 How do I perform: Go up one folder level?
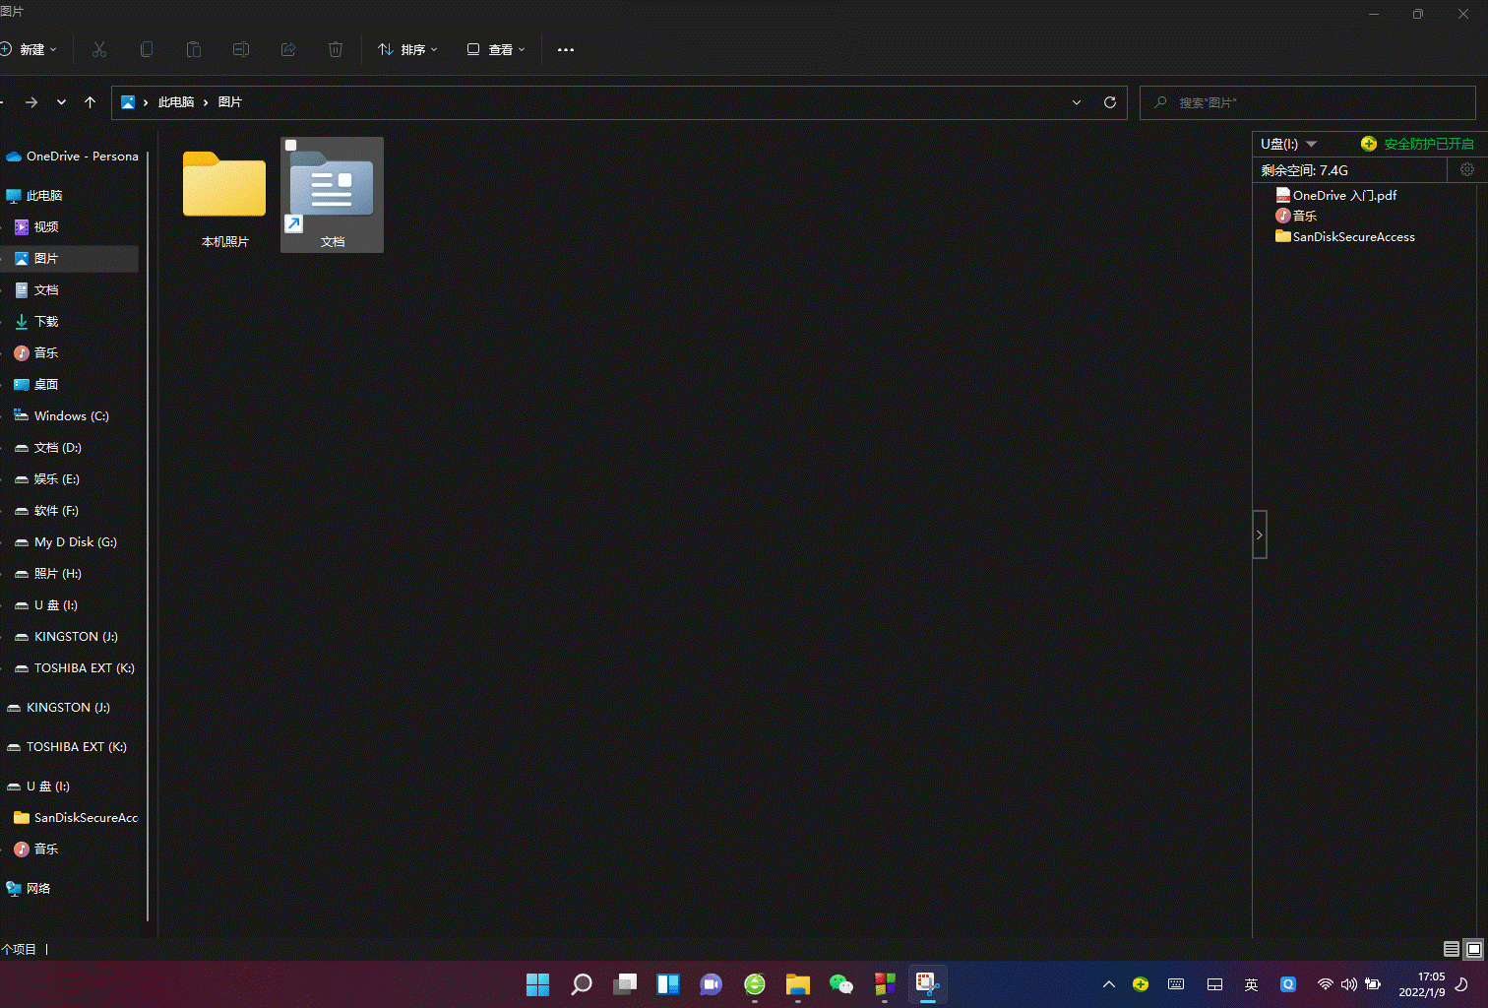(91, 102)
